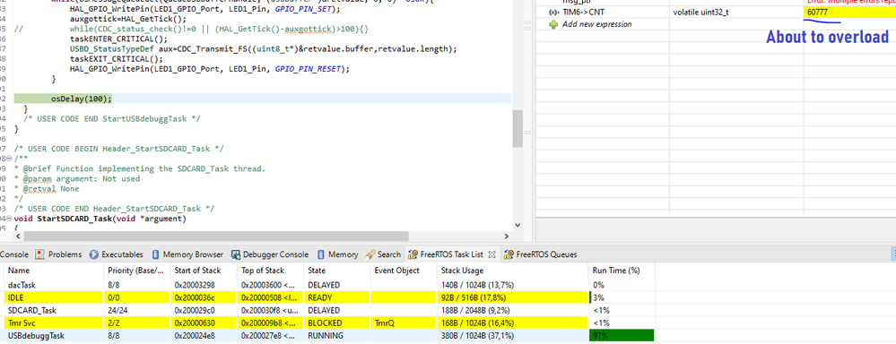Open the Debugger Console tab
The height and width of the screenshot is (344, 896).
270,254
